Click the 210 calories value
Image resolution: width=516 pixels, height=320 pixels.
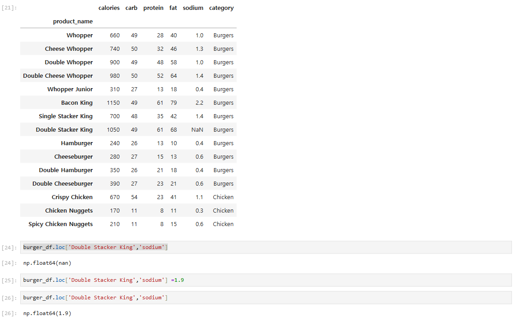tap(115, 224)
